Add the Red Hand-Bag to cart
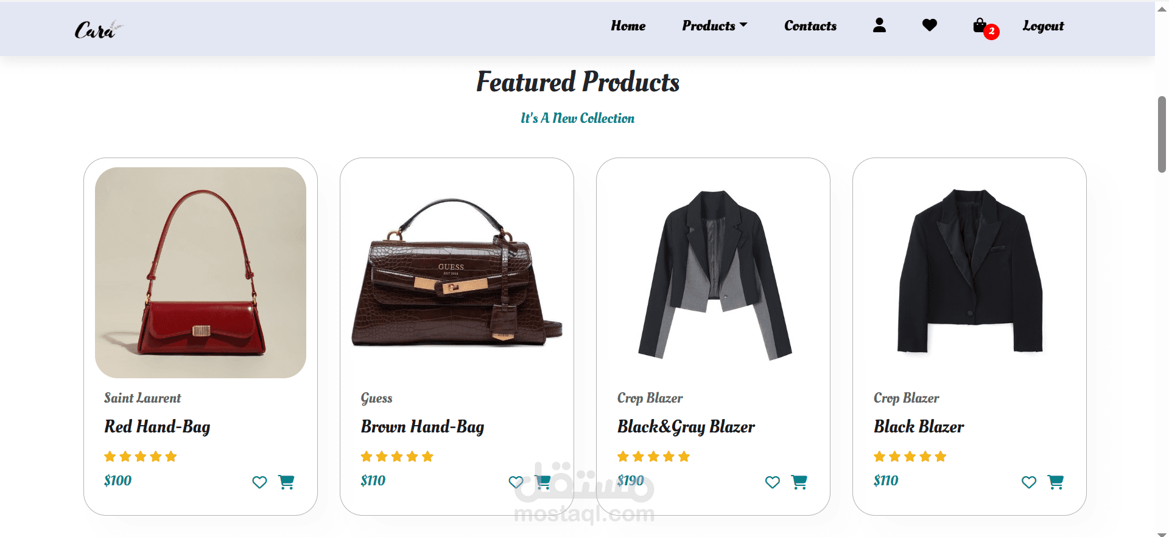Screen dimensions: 1169x537 coord(286,482)
